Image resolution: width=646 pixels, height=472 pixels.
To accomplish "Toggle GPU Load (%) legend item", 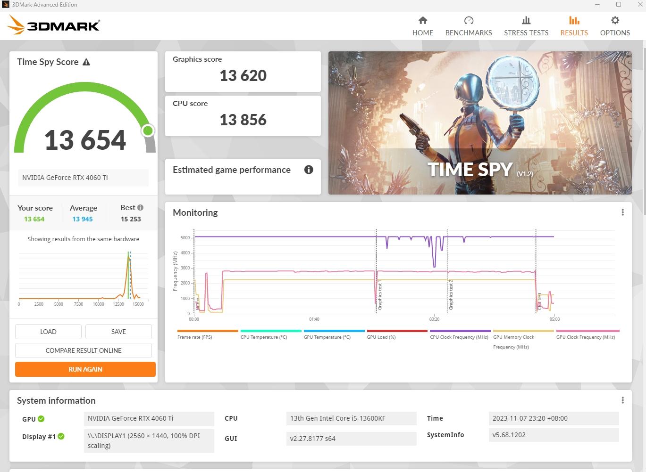I will click(397, 334).
